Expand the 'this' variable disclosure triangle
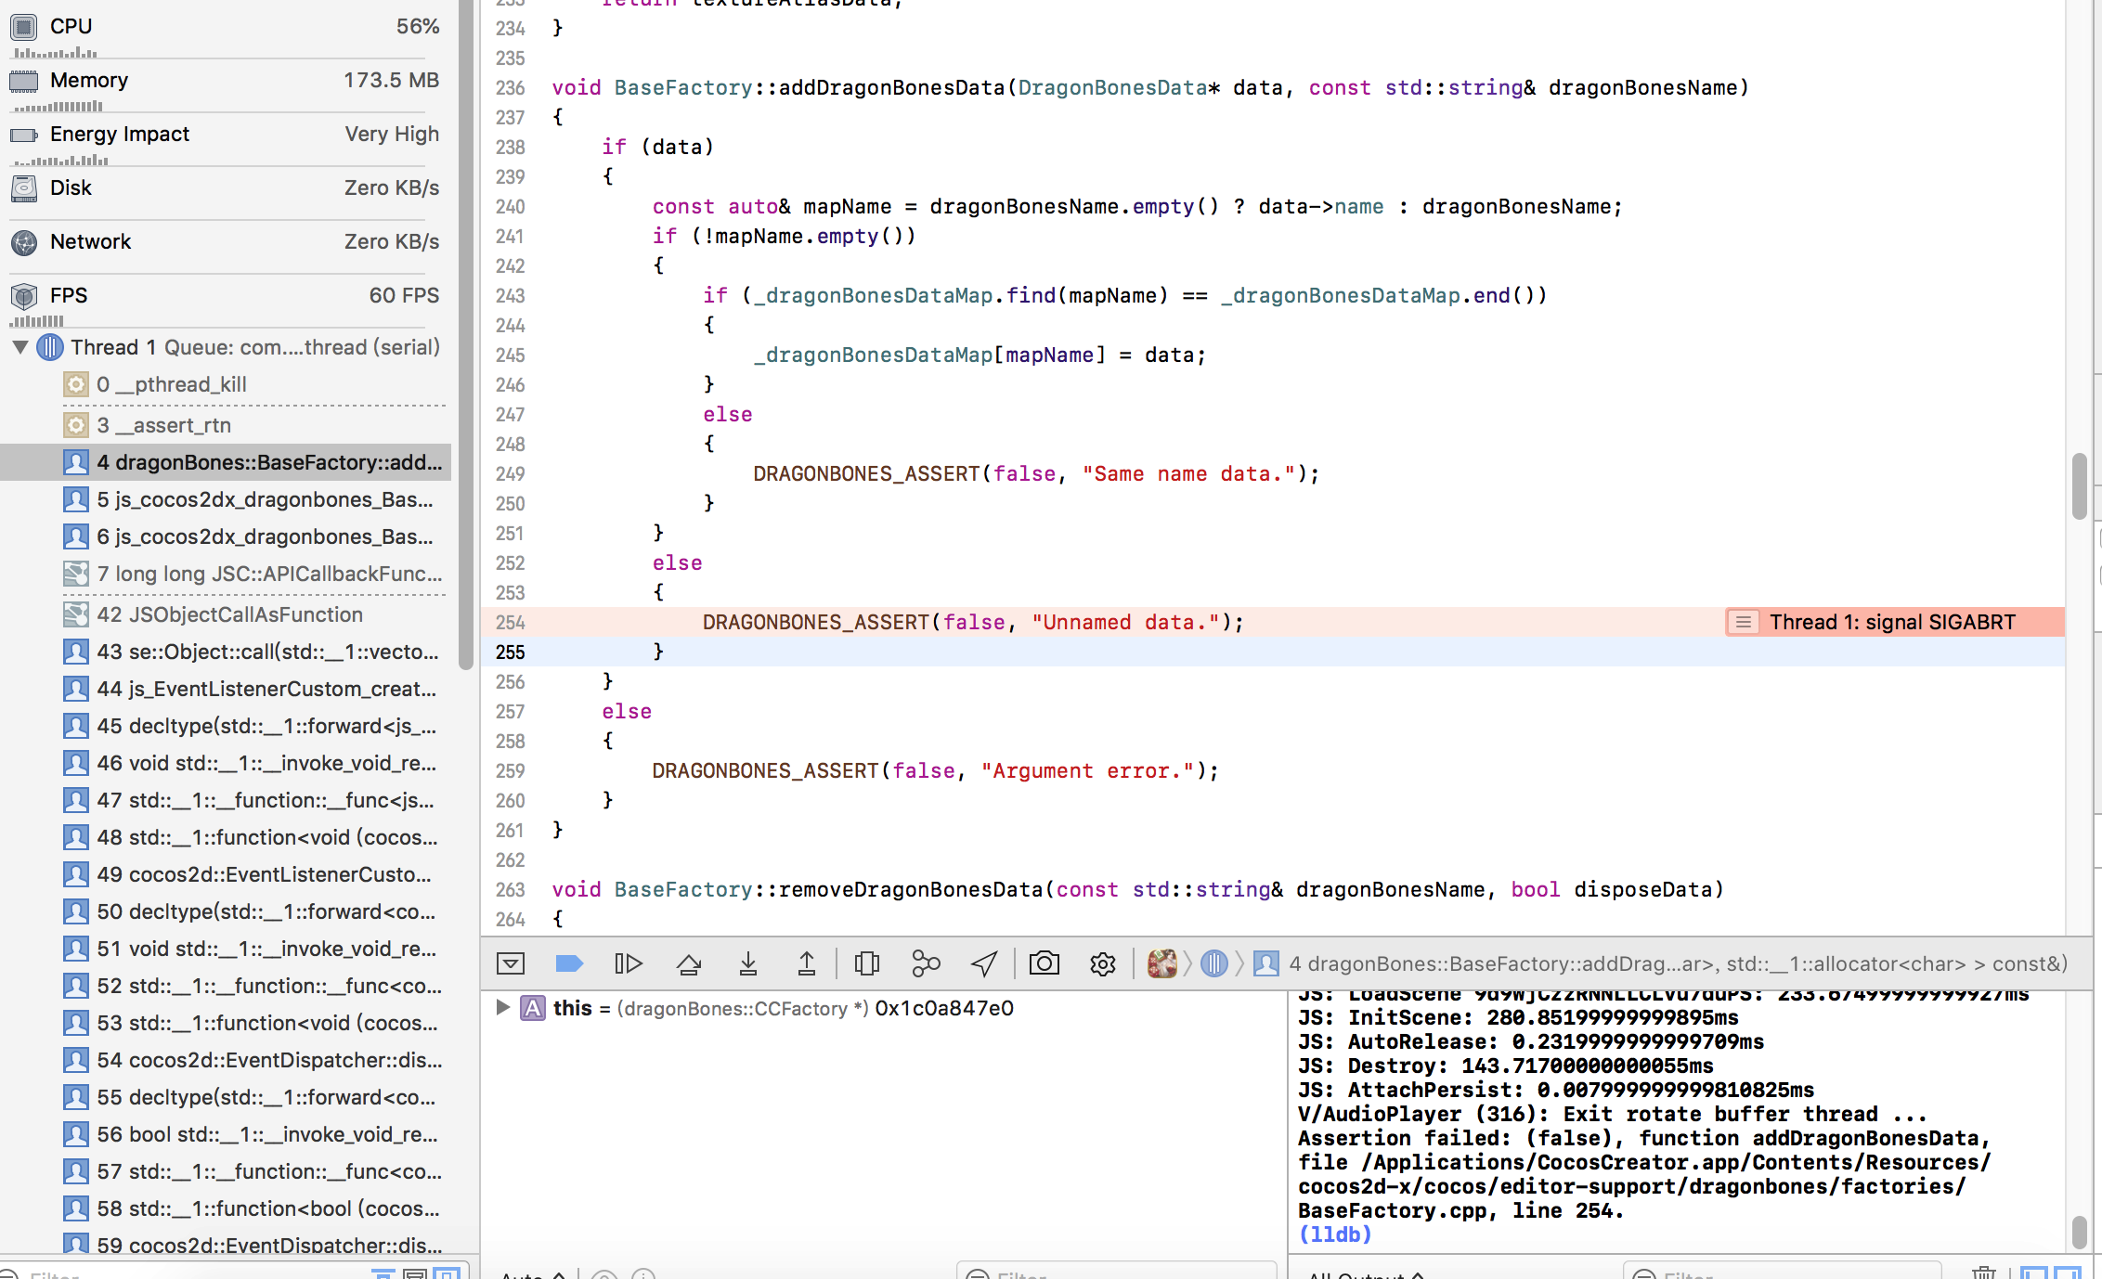Screen dimensions: 2102x1279 pyautogui.click(x=502, y=1008)
